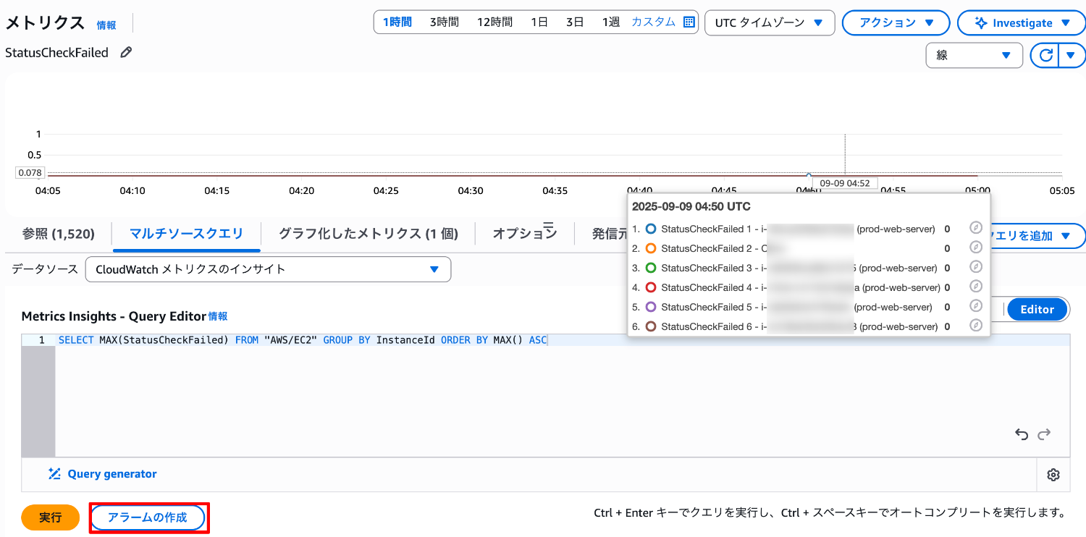Open the UTC タイムゾーン dropdown

[x=770, y=22]
